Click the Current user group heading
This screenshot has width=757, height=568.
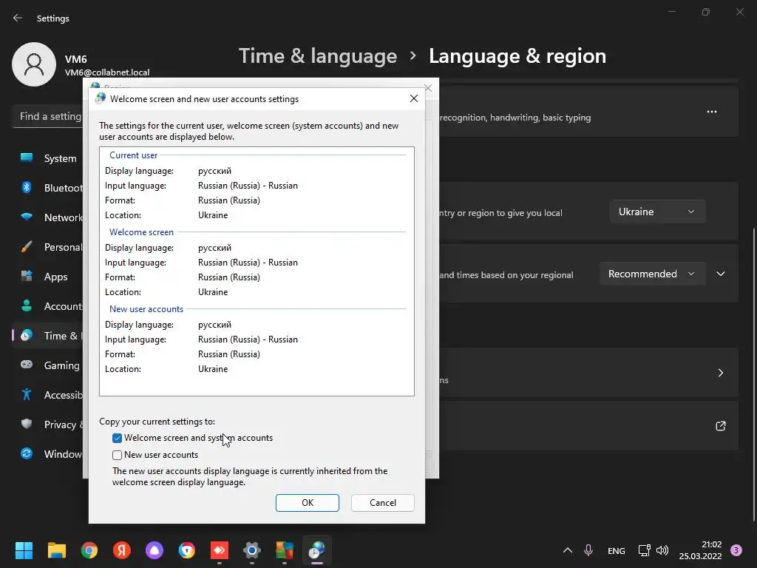(x=133, y=155)
